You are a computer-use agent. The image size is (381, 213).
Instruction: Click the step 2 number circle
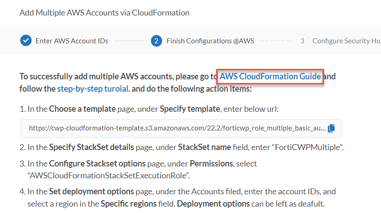157,41
